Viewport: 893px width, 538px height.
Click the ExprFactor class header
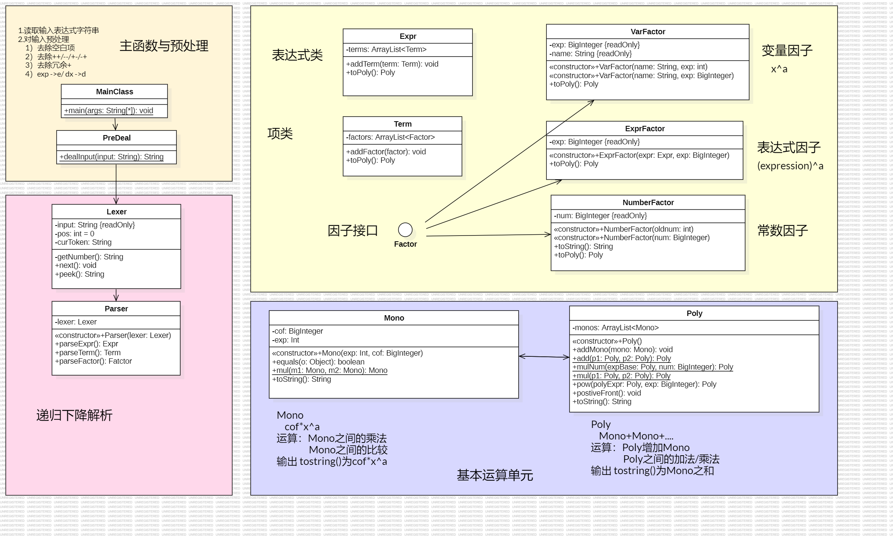tap(645, 129)
